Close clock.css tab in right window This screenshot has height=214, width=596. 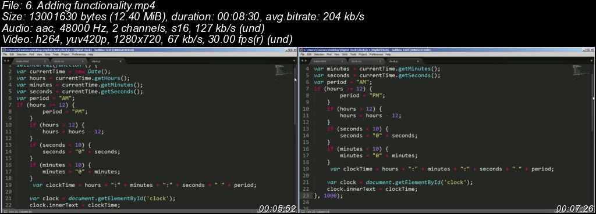click(381, 61)
